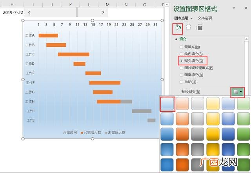Viewport: 251px width, 173px height.
Task: Select the 渐变填充(G) radio option
Action: [192, 61]
